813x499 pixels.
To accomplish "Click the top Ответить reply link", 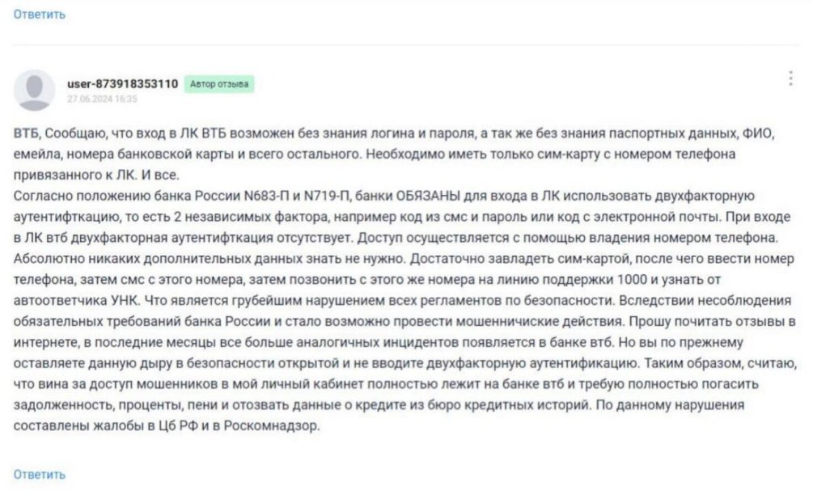I will click(40, 15).
